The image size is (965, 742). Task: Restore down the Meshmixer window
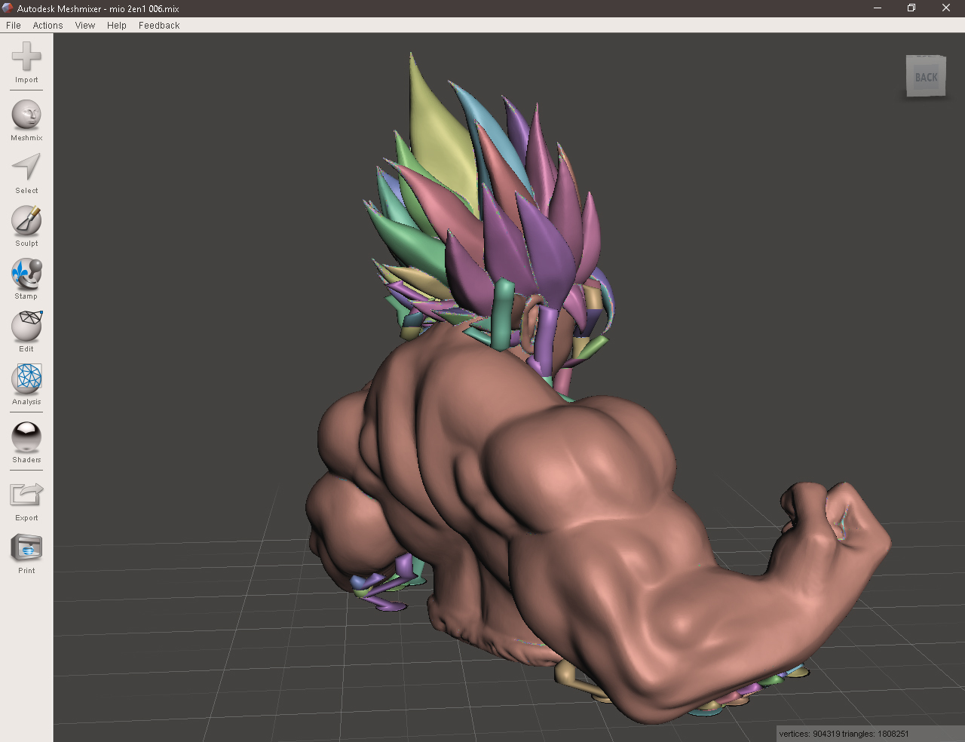[911, 8]
